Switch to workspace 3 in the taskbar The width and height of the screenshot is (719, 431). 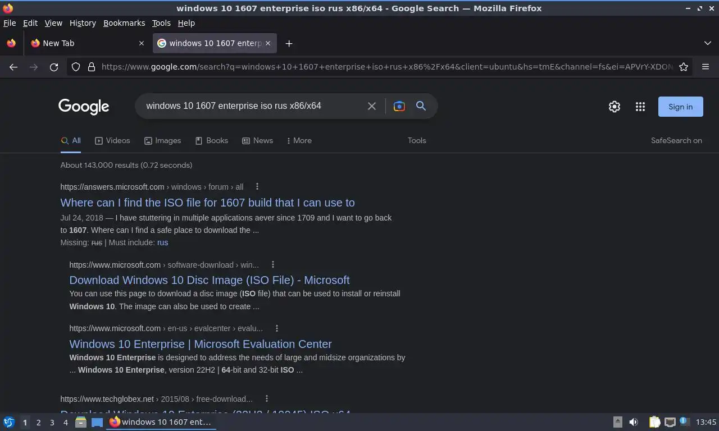point(52,422)
